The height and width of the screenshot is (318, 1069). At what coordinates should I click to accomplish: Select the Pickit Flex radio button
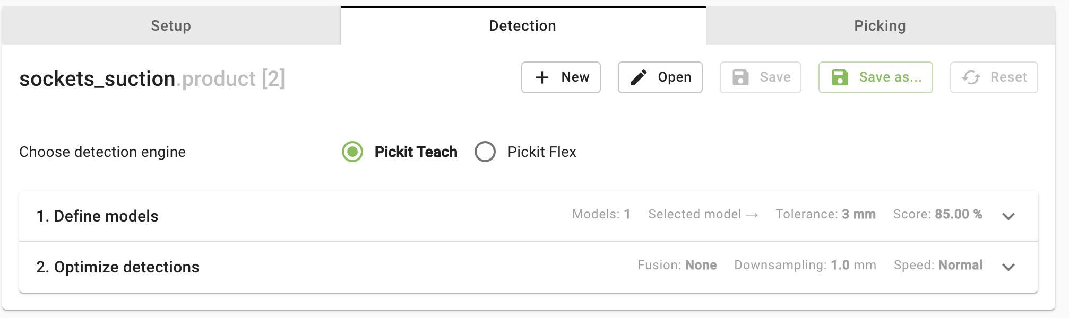click(485, 152)
